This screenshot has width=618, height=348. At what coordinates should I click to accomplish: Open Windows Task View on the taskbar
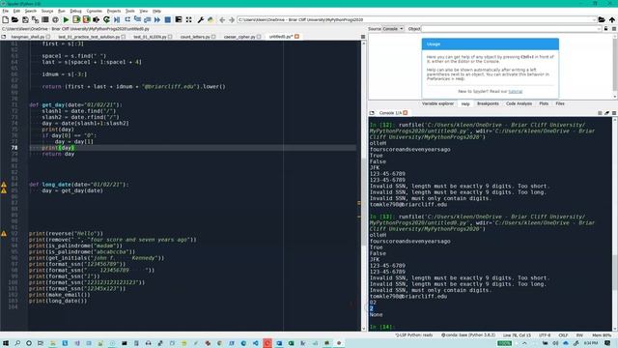tap(41, 343)
